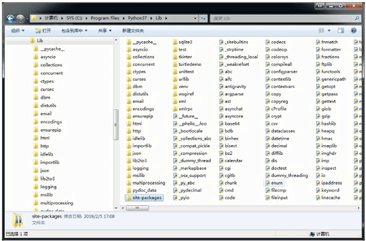Toggle the preview pane icon
This screenshot has width=366, height=241.
pos(341,31)
